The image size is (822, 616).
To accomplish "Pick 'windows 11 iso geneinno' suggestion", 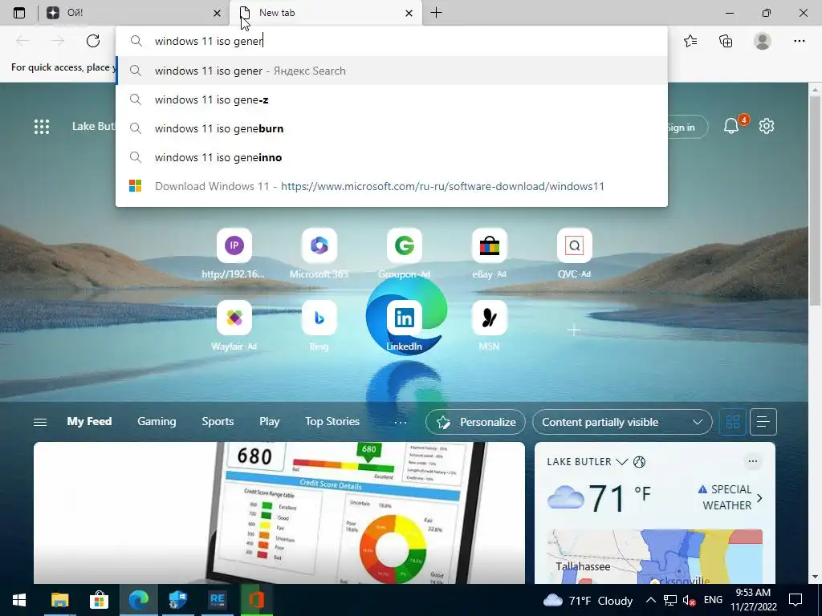I will pos(392,157).
